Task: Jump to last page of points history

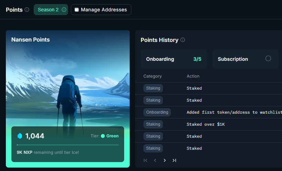Action: coord(174,160)
